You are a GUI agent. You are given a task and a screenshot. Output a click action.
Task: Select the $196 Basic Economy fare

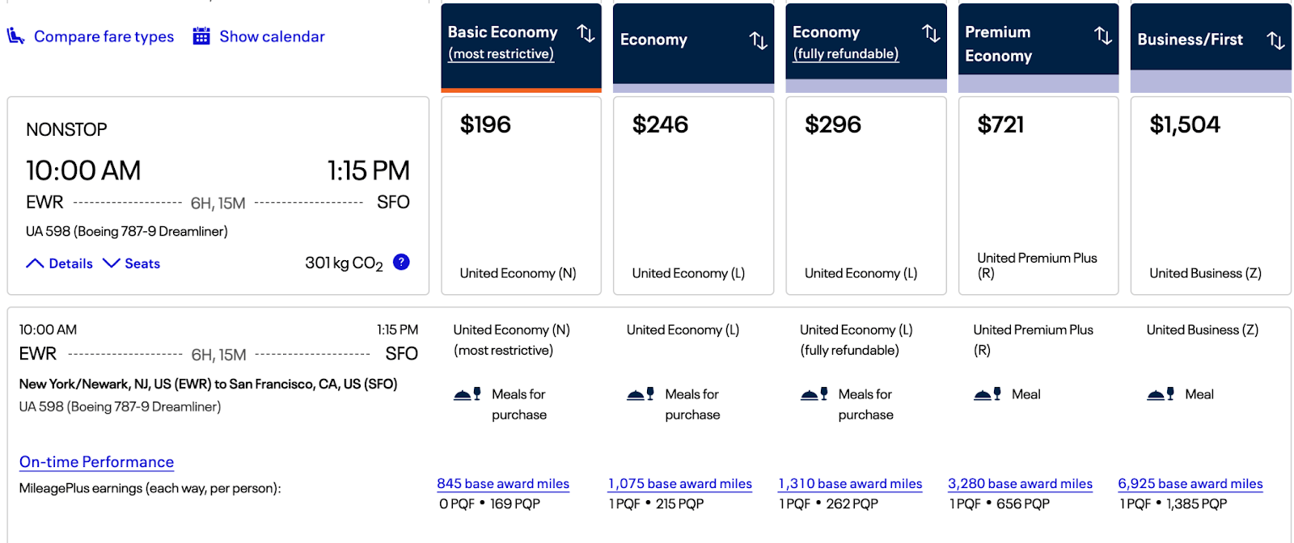[x=521, y=196]
